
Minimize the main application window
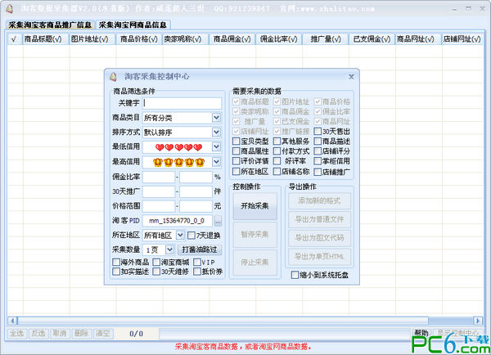pos(454,9)
